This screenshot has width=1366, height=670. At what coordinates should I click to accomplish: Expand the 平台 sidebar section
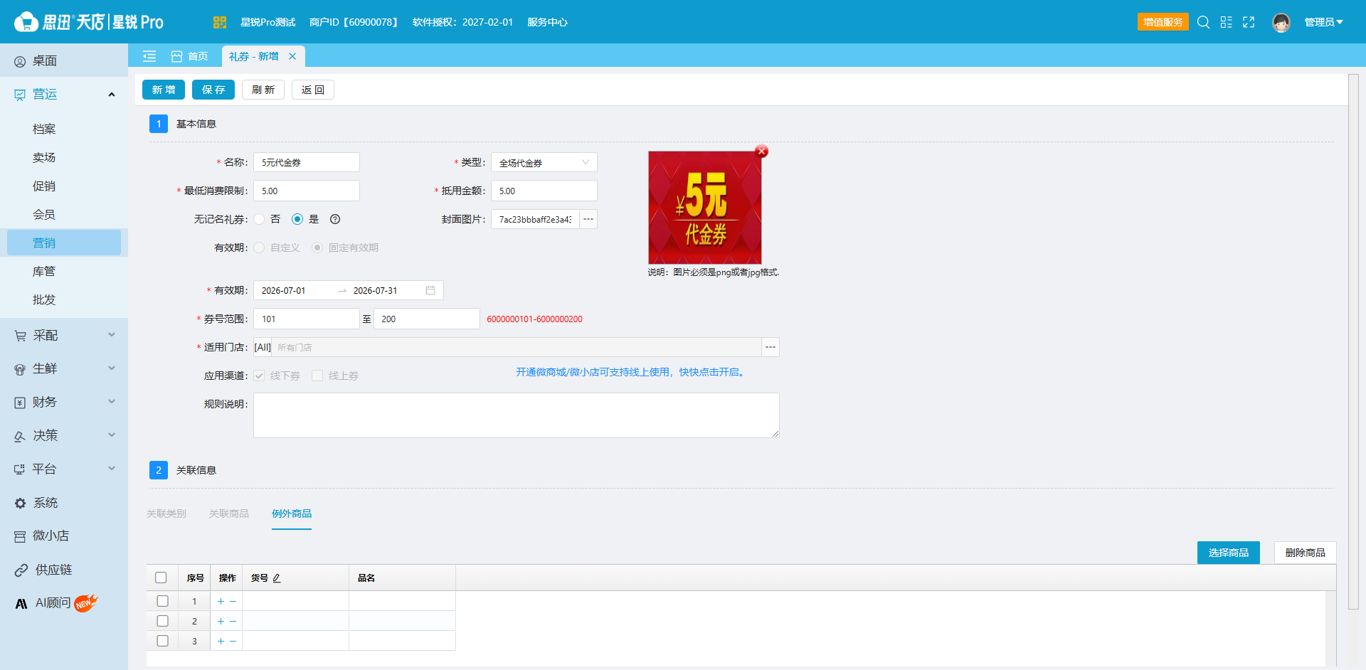click(x=64, y=469)
